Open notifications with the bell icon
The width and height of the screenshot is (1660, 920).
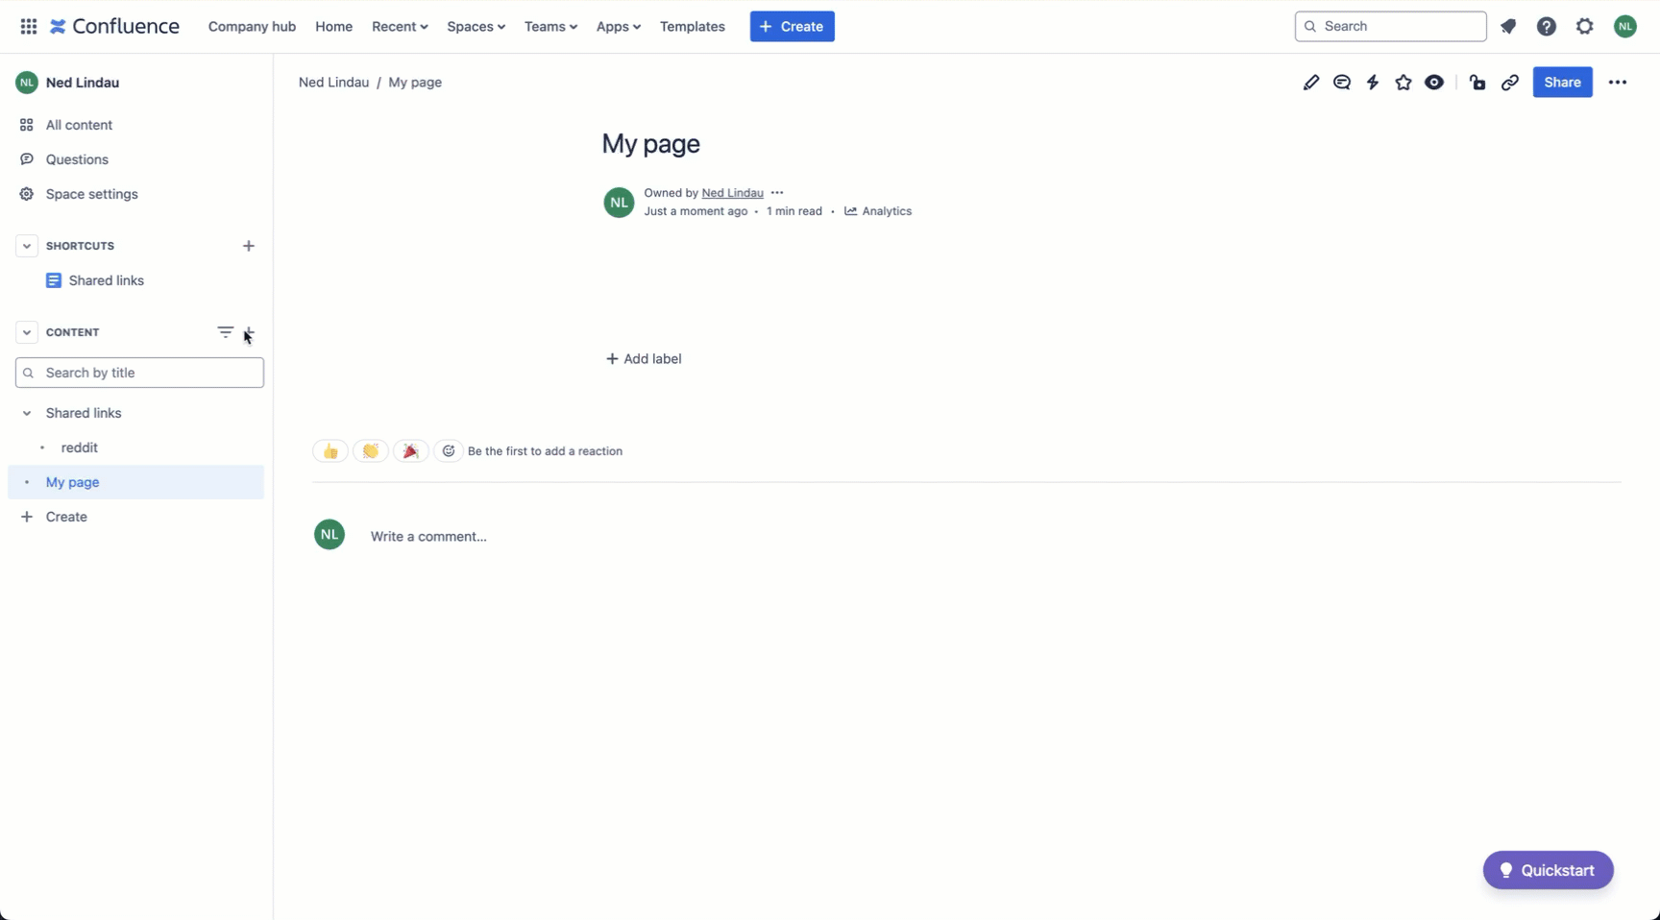[1508, 26]
